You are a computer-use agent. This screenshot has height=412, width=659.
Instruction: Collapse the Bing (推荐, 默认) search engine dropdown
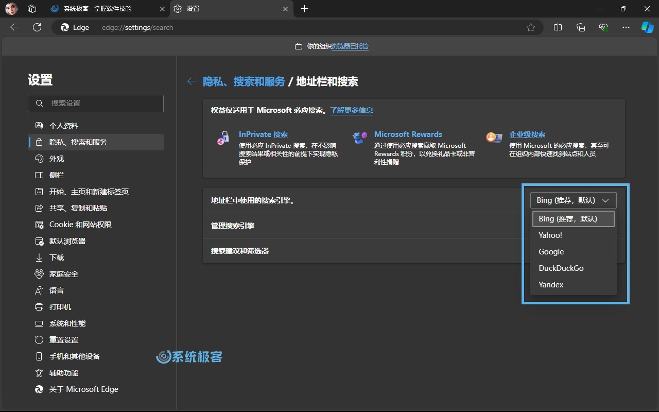(574, 200)
